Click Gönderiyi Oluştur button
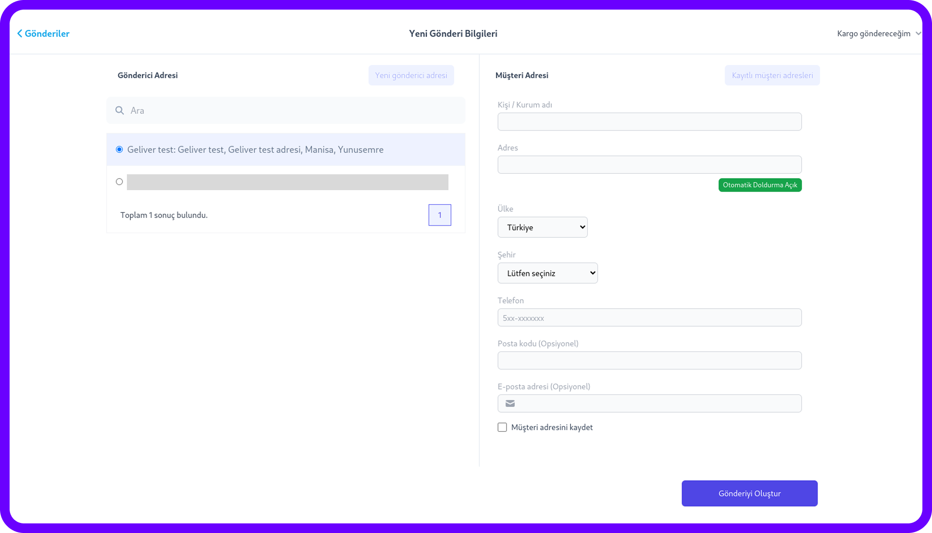 click(x=749, y=493)
